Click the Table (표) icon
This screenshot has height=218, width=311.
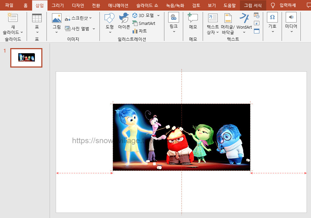[x=37, y=18]
